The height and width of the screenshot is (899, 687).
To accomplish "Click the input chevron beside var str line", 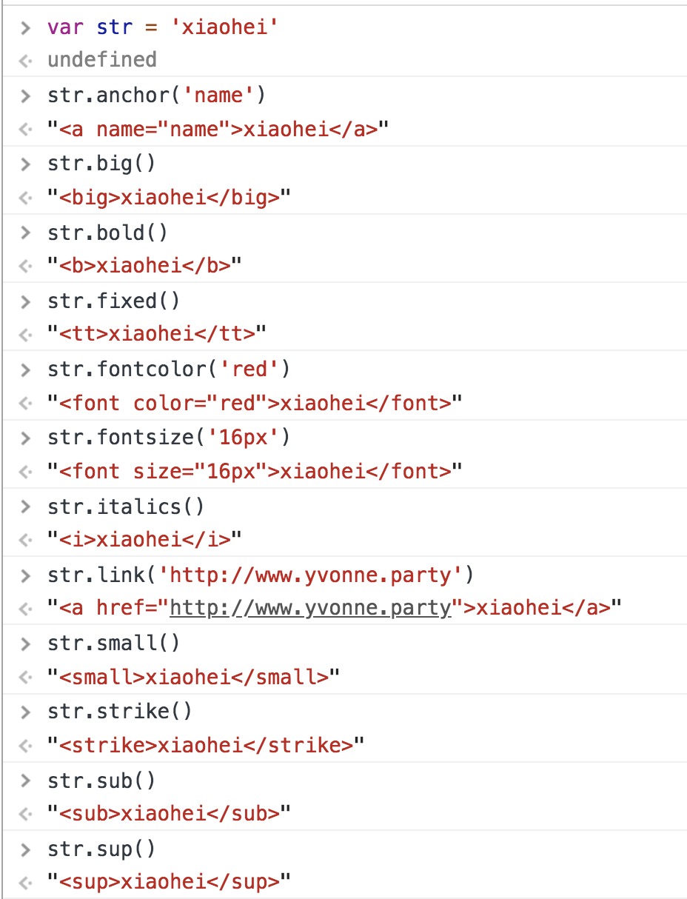I will [26, 29].
